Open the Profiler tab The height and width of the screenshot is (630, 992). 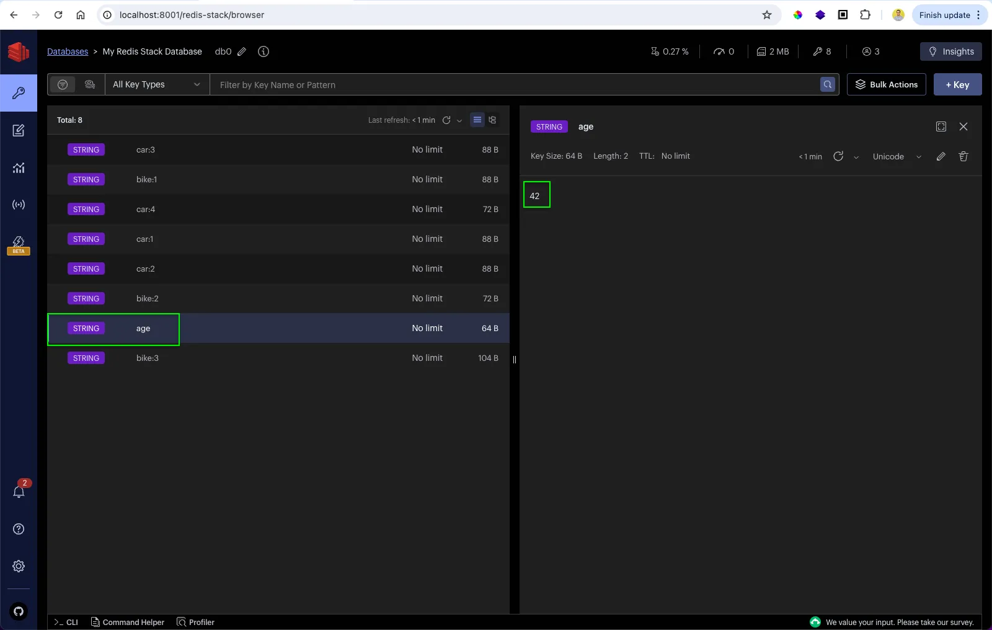[196, 622]
